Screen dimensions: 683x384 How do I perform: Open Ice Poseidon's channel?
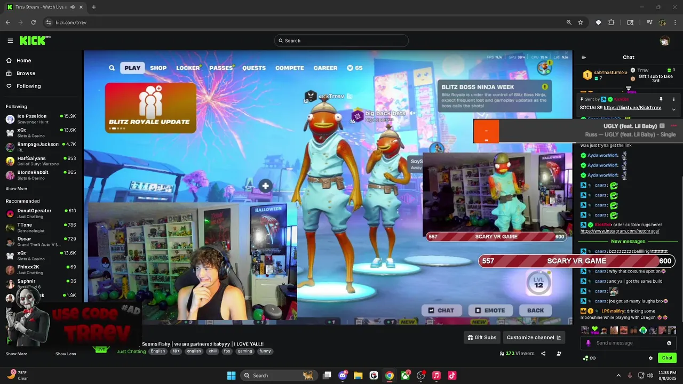tap(41, 118)
